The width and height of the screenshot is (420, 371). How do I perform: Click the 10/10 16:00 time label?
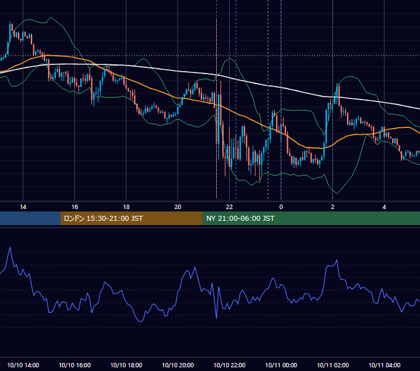point(75,365)
